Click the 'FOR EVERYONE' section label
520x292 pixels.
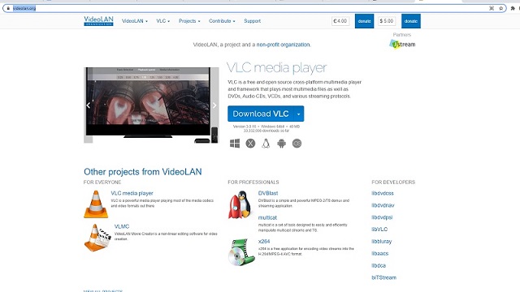(x=102, y=182)
